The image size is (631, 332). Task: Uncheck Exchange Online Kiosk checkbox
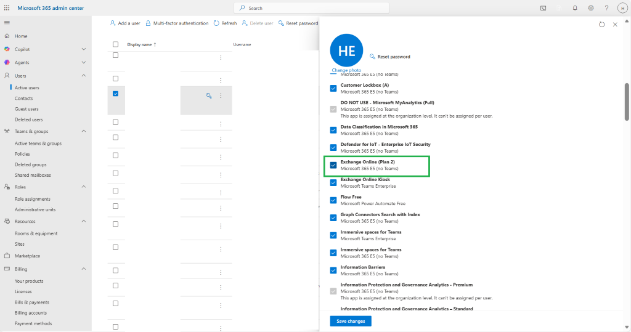333,183
